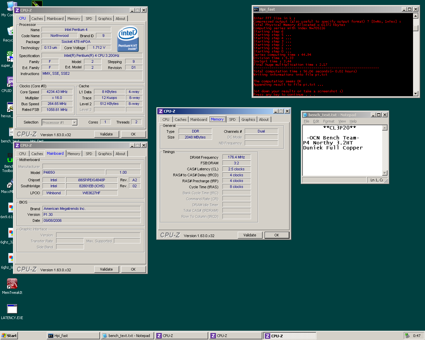Open the Start menu
Image resolution: width=425 pixels, height=340 pixels.
coord(9,336)
